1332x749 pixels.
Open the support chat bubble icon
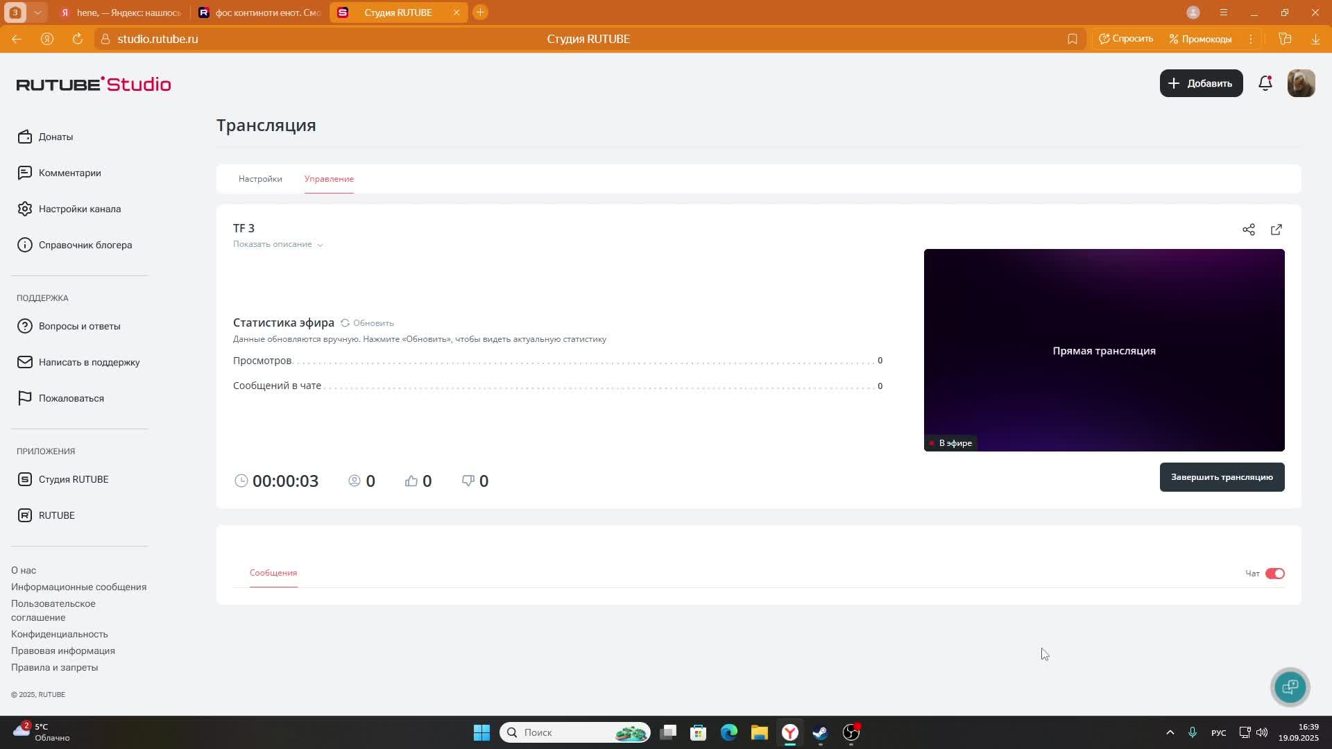pos(1290,687)
